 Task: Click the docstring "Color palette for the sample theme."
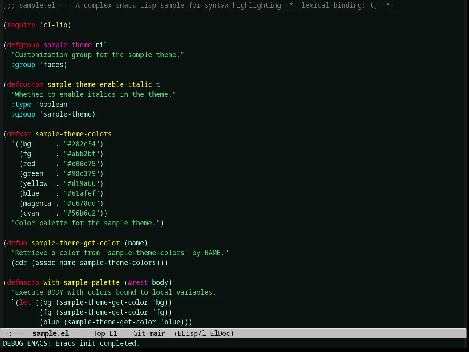coord(85,223)
